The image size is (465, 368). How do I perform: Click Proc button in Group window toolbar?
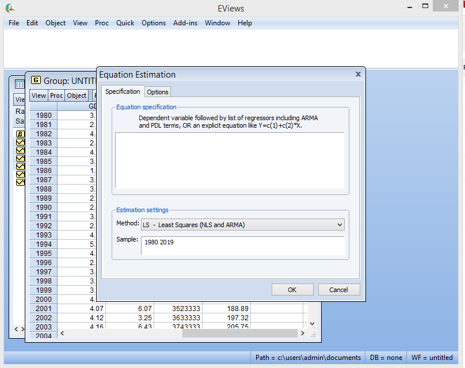click(x=56, y=95)
